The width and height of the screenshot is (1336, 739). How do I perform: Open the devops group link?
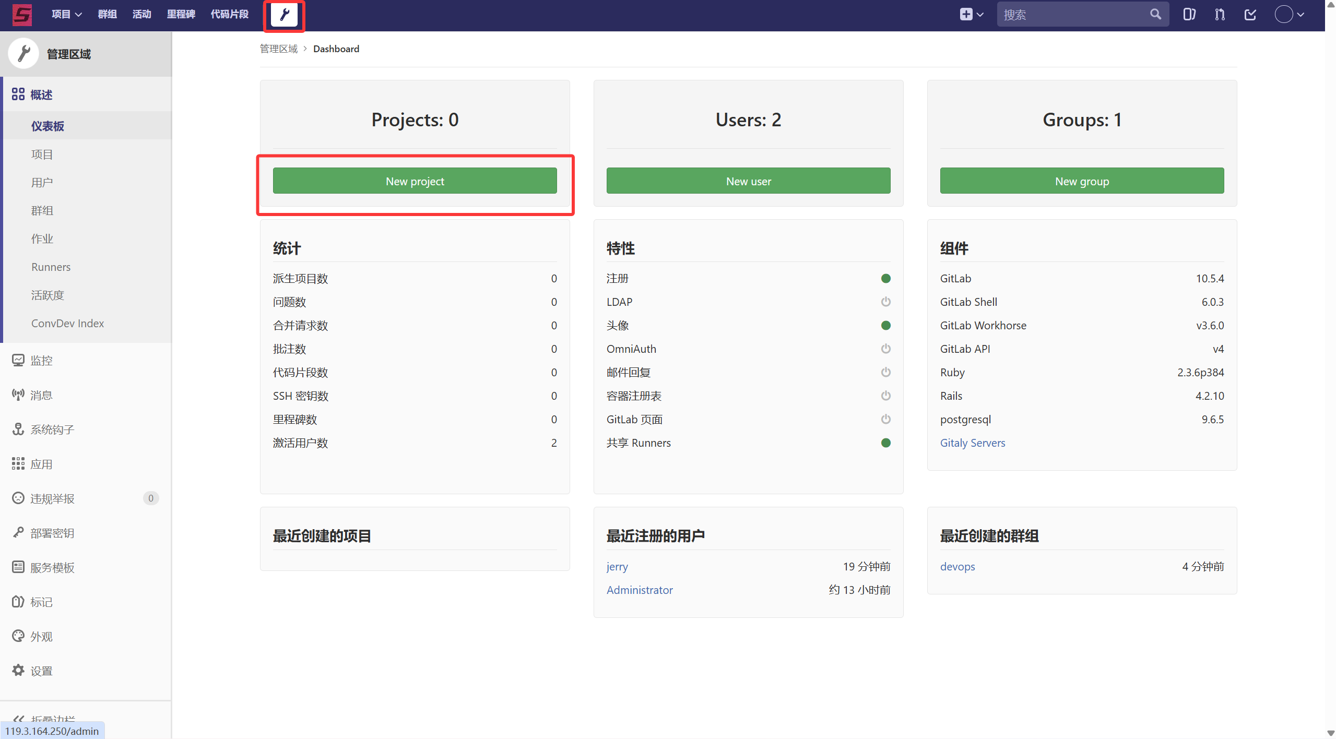[x=957, y=566]
